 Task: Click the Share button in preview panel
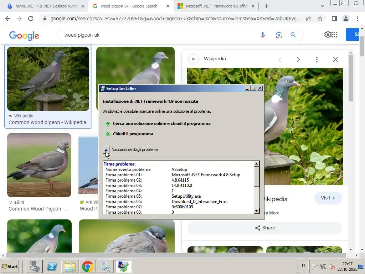click(x=265, y=228)
